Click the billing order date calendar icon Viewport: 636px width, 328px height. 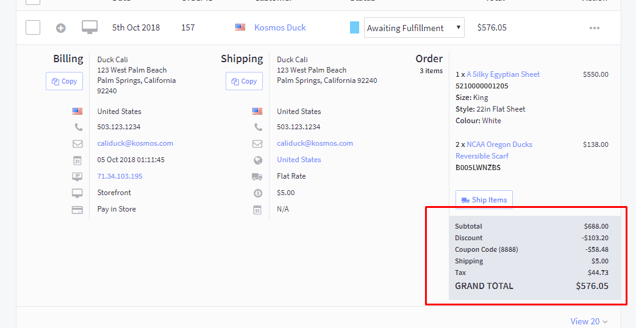(77, 160)
